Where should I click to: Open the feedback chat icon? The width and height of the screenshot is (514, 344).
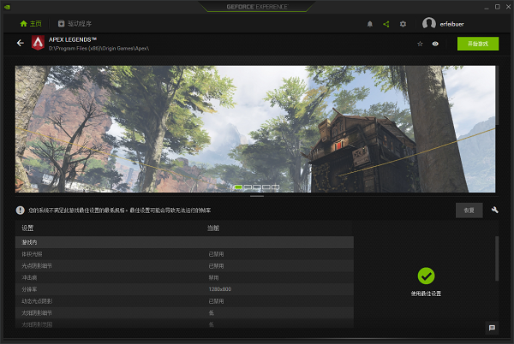click(x=492, y=328)
